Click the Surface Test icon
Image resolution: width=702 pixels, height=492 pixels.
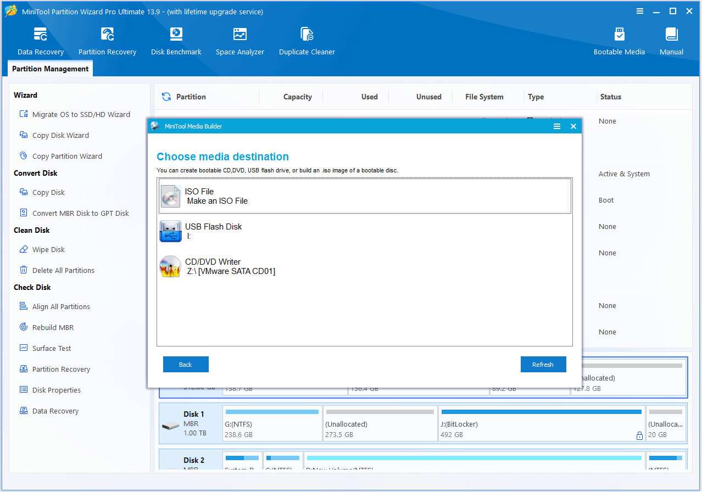(x=24, y=348)
